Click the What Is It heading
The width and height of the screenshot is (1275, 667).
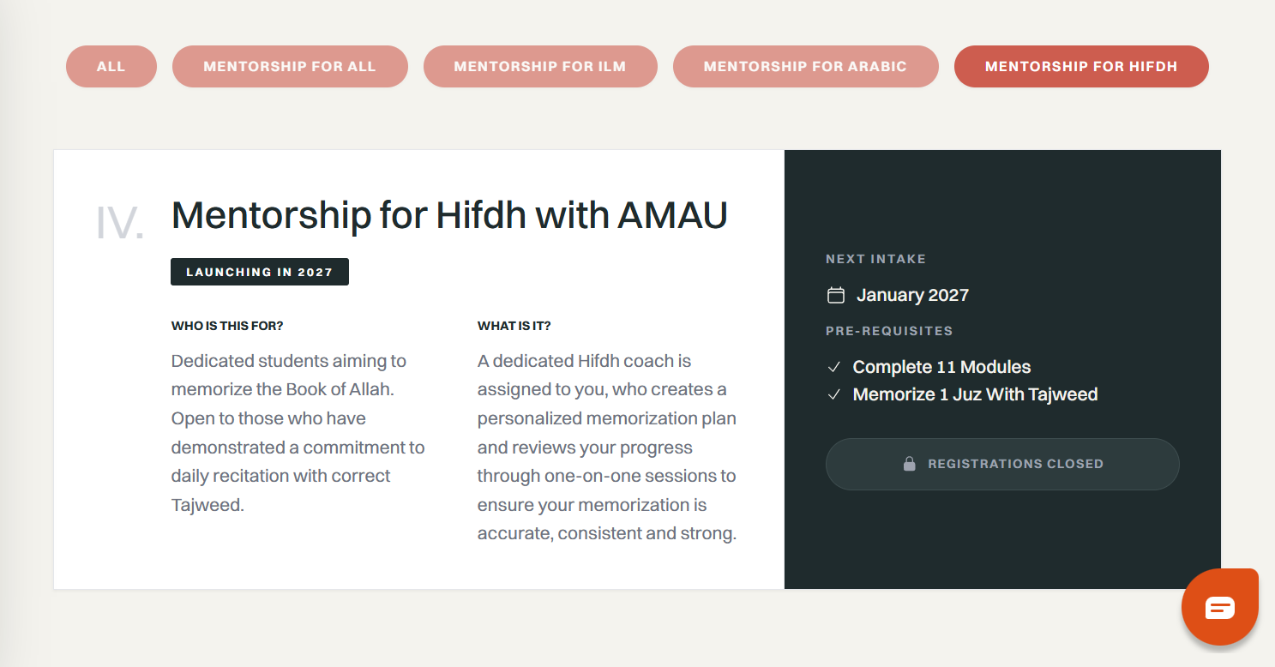pyautogui.click(x=514, y=326)
